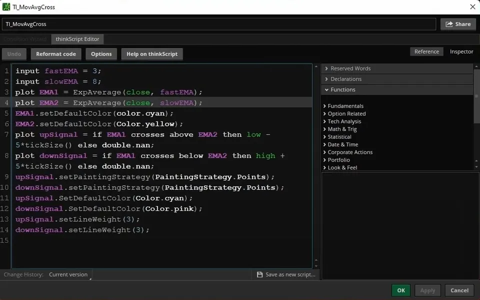480x300 pixels.
Task: Click the Share button
Action: [458, 24]
